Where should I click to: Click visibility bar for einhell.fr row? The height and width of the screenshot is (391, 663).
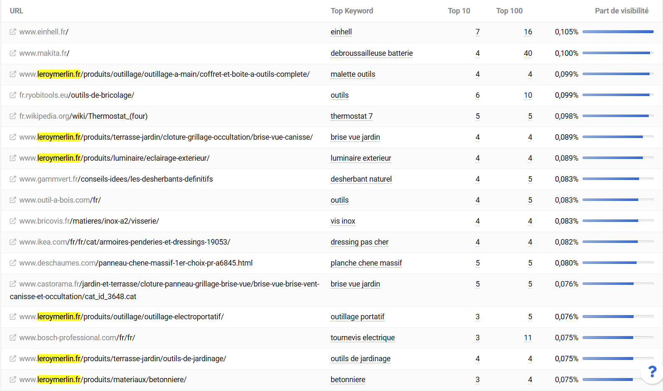click(x=618, y=32)
